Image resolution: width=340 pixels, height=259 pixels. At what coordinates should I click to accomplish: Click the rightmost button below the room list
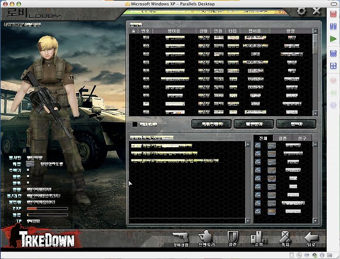[296, 124]
